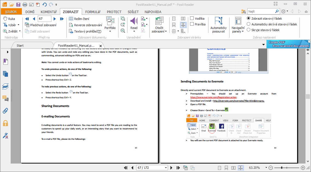The height and width of the screenshot is (172, 311).
Task: Open the Layers panel in sidebar
Action: pos(5,86)
